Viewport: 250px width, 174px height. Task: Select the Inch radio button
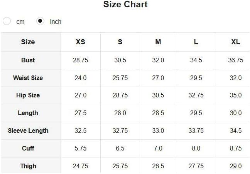coord(40,21)
